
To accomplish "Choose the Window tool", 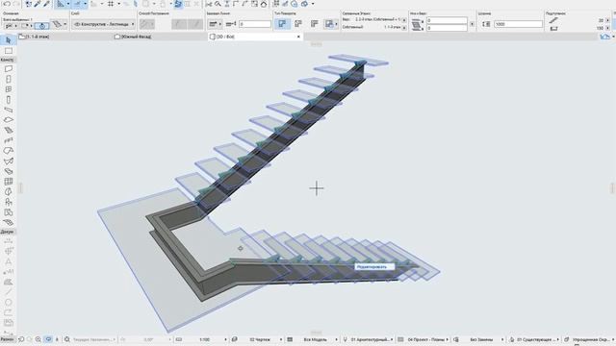I will point(9,89).
